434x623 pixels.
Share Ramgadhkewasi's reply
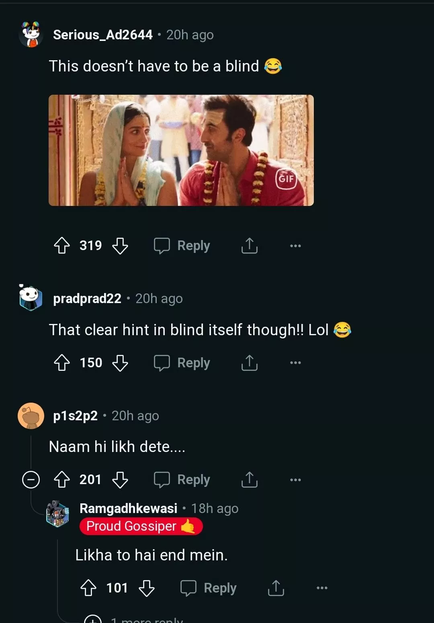(276, 588)
